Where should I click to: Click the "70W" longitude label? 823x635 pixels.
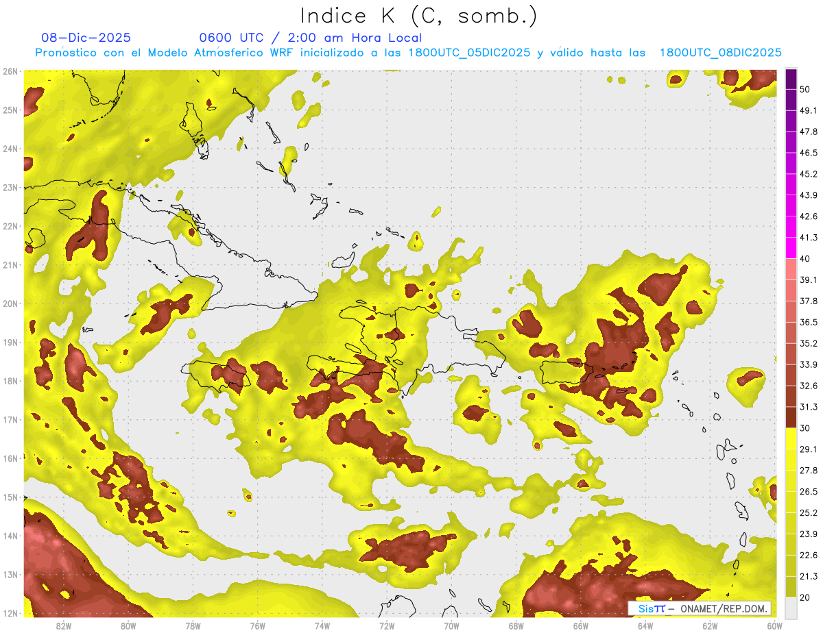pos(451,626)
